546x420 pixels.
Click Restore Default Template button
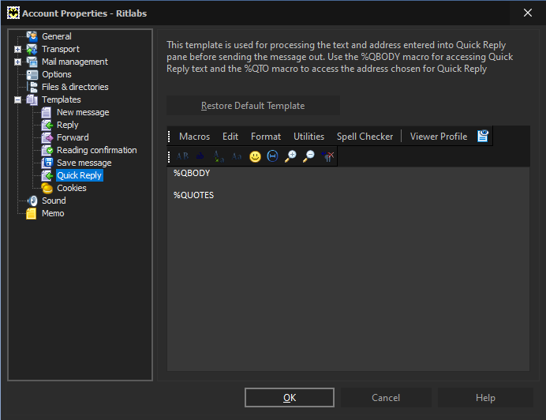[252, 106]
